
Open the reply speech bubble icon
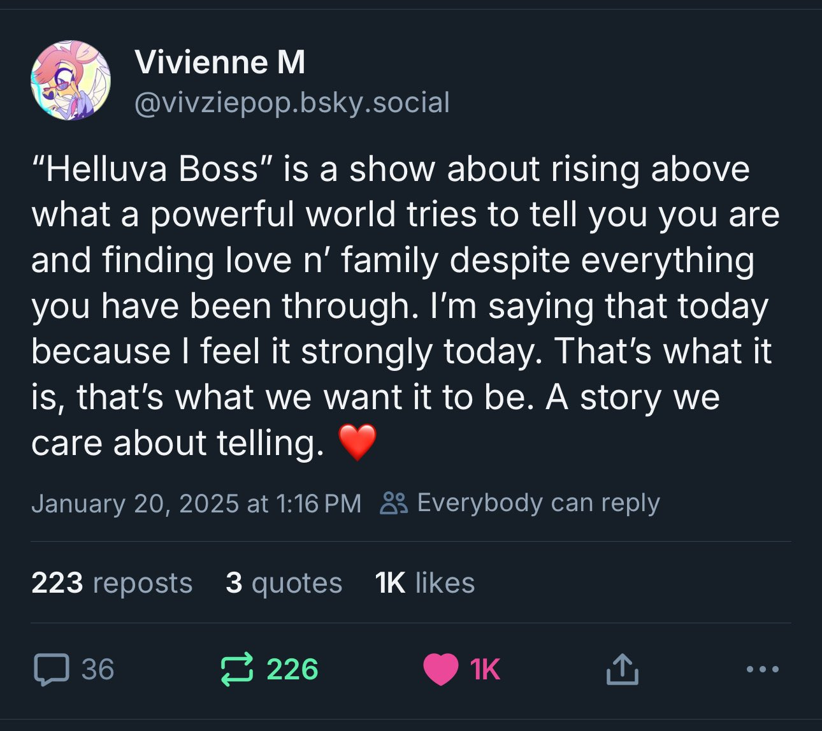51,670
